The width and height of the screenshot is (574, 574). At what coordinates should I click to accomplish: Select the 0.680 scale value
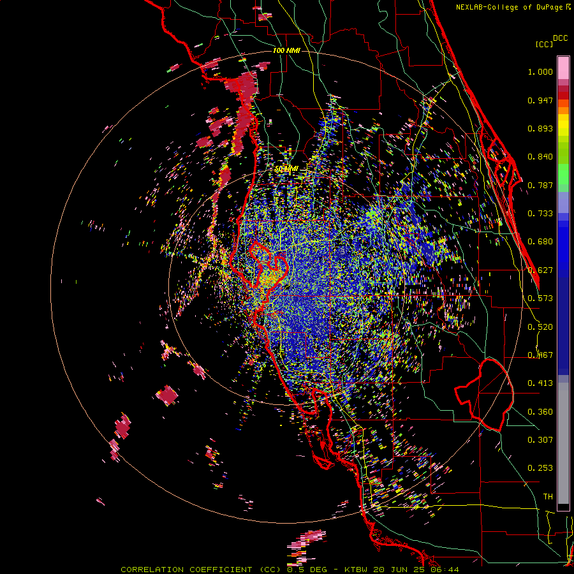click(540, 242)
